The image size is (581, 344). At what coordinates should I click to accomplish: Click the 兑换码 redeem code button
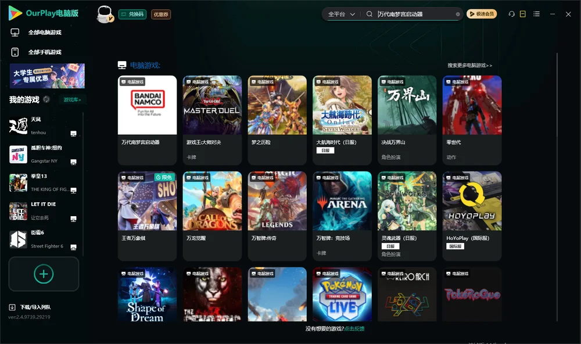point(132,15)
